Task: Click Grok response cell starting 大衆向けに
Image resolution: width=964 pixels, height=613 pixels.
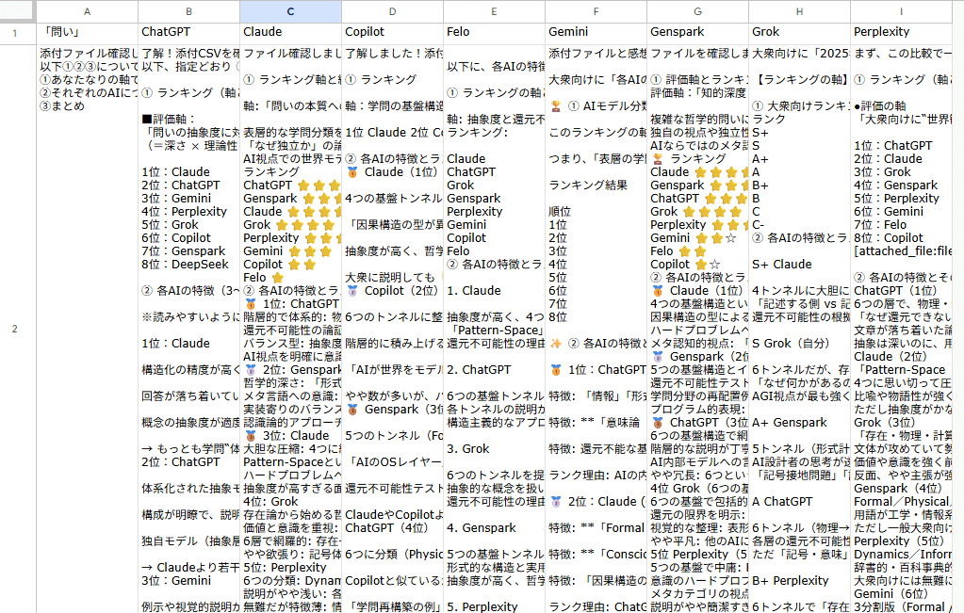Action: [x=799, y=329]
